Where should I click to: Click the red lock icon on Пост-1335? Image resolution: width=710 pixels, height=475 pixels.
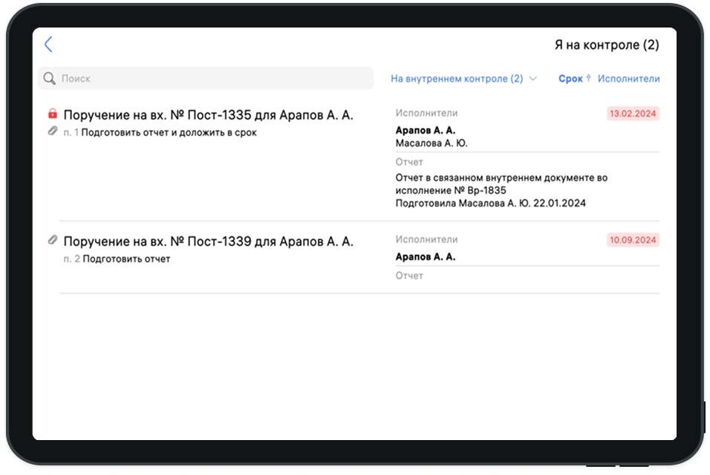53,114
